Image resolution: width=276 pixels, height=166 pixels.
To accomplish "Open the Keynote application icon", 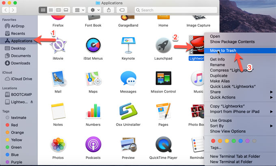I will [128, 45].
